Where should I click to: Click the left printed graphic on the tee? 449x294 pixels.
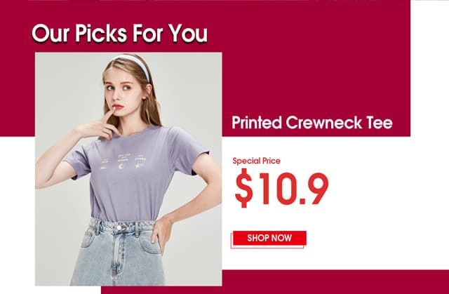tap(105, 163)
